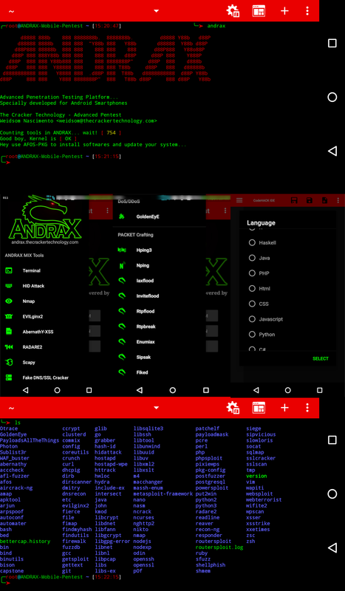
Task: Open window layout icon in andrax banner terminal
Action: [259, 10]
